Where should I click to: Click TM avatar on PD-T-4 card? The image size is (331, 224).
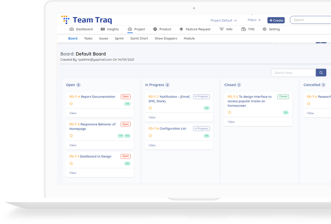tap(127, 104)
